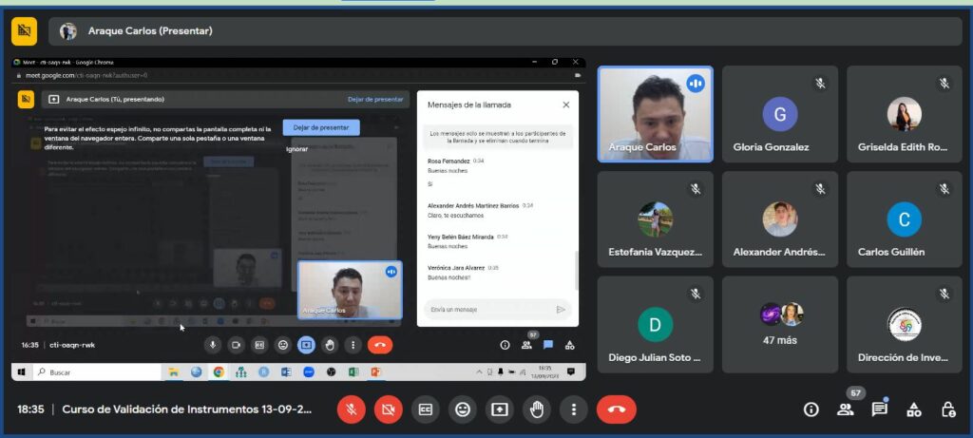Open activities icon in outer toolbar
973x438 pixels.
click(914, 409)
